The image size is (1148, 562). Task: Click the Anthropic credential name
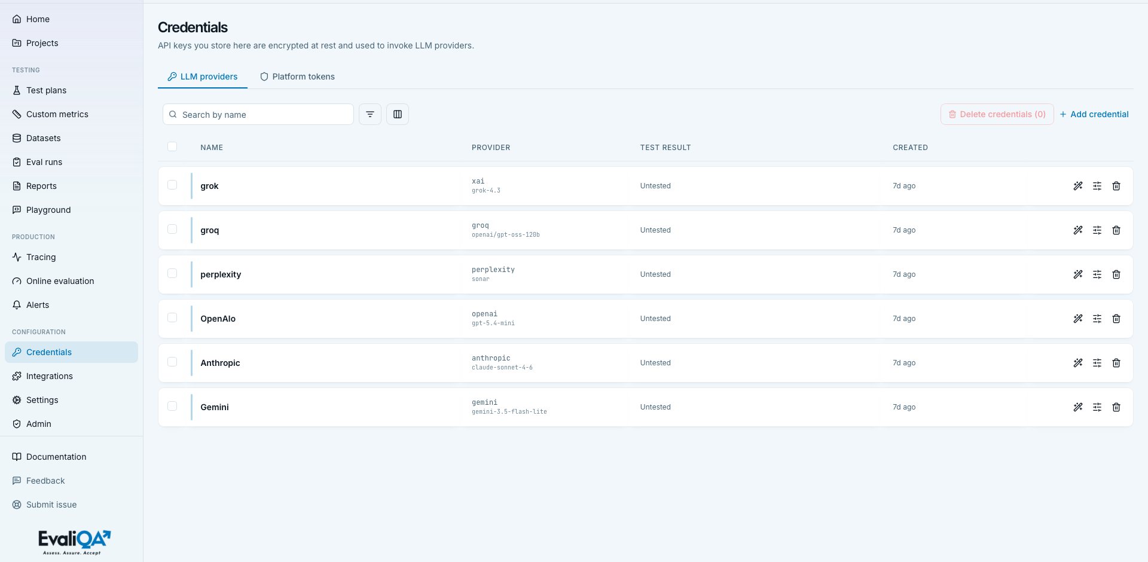[x=220, y=363]
